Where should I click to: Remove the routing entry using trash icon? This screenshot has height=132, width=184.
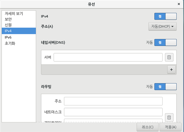coord(169,117)
